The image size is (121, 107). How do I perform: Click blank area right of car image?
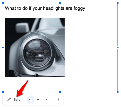[91, 47]
